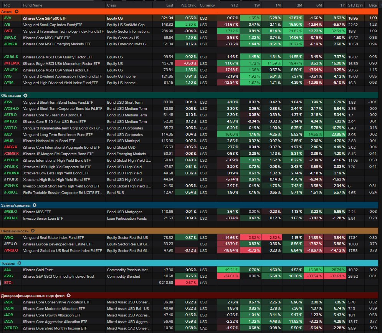382x333 pixels.
Task: Click the 26.52 STD (3Y) cell for GSG
Action: (353, 277)
